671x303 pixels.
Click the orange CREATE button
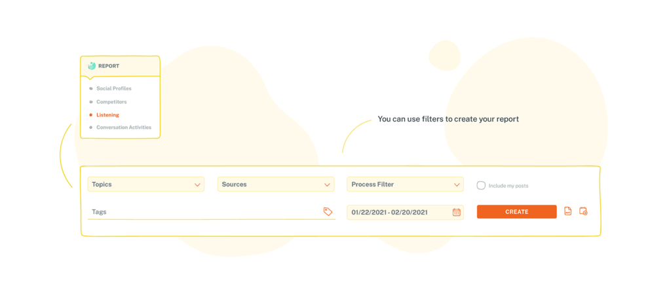(516, 211)
